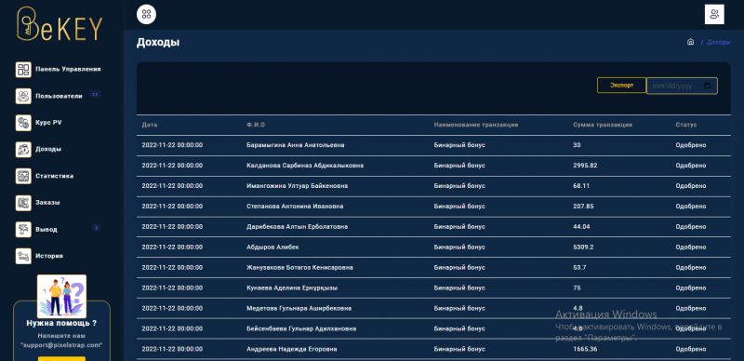Click the home breadcrumb icon
744x361 pixels.
click(x=690, y=42)
